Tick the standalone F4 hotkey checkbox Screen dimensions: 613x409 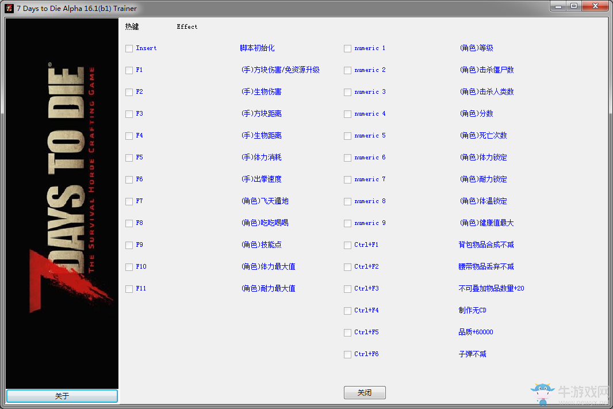[129, 136]
